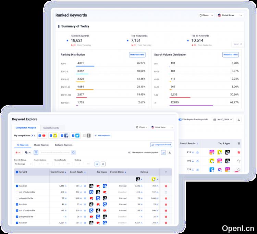Click the download icon next to the date picker
Viewport: 257px width, 234px height.
coord(239,120)
